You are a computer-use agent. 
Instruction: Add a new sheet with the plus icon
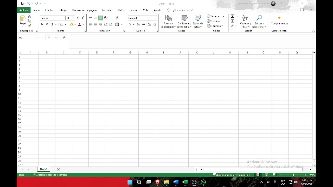[x=58, y=169]
